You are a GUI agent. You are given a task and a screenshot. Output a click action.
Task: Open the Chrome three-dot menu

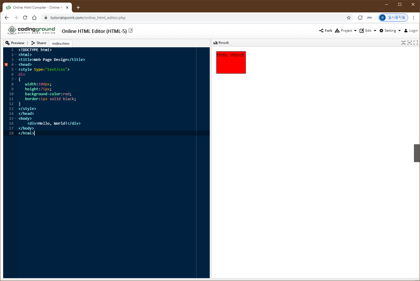coord(414,18)
